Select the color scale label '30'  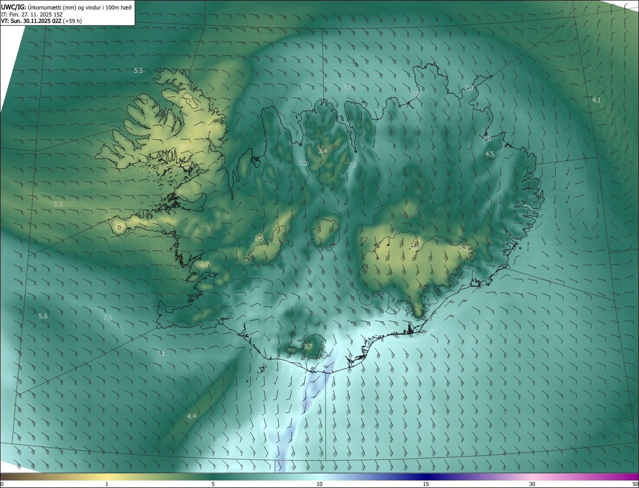coord(532,484)
